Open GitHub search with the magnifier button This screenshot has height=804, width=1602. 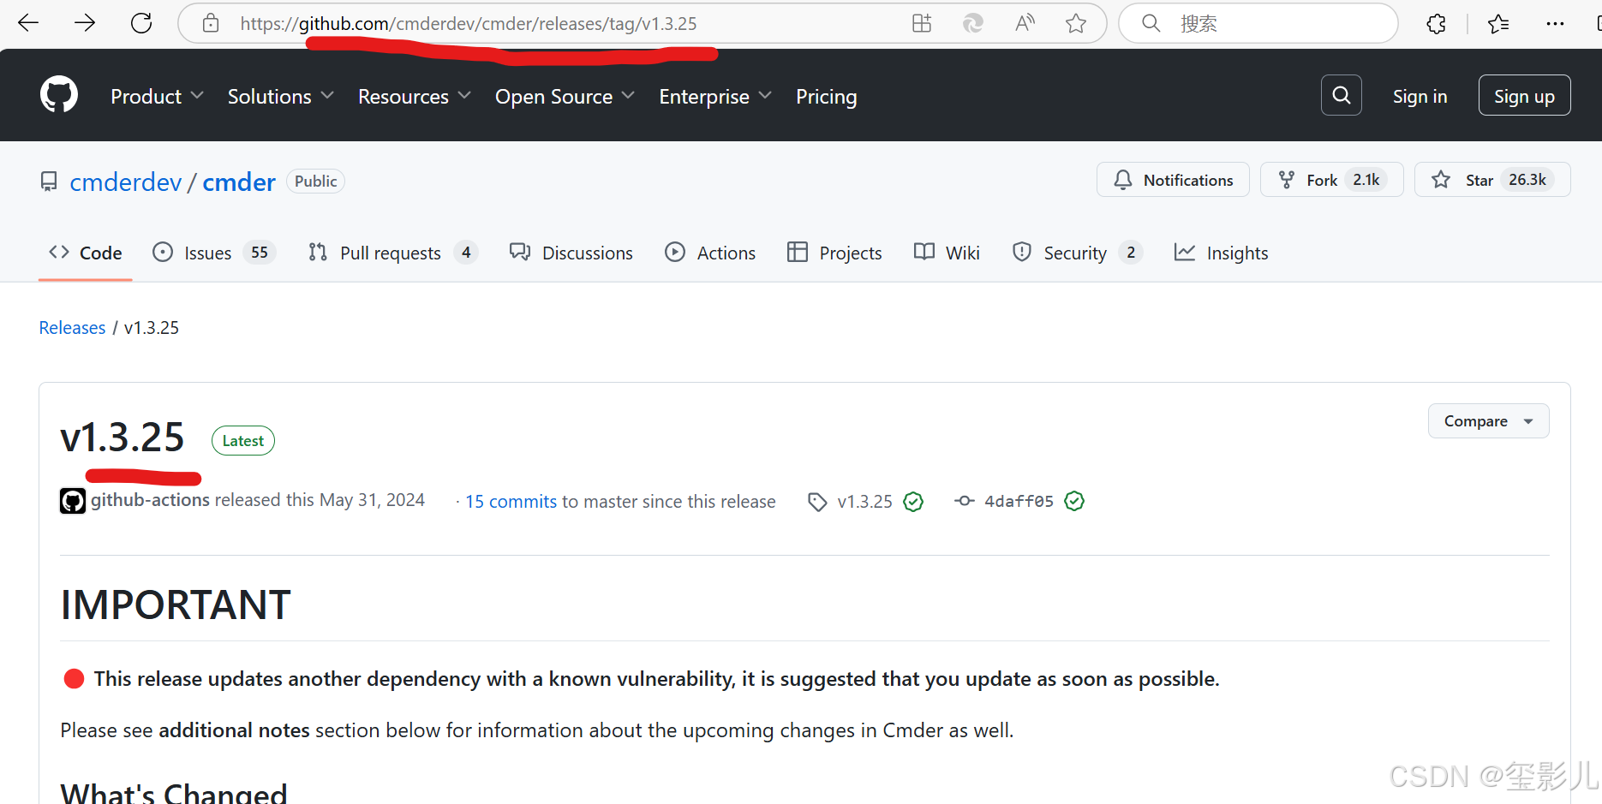(1342, 95)
